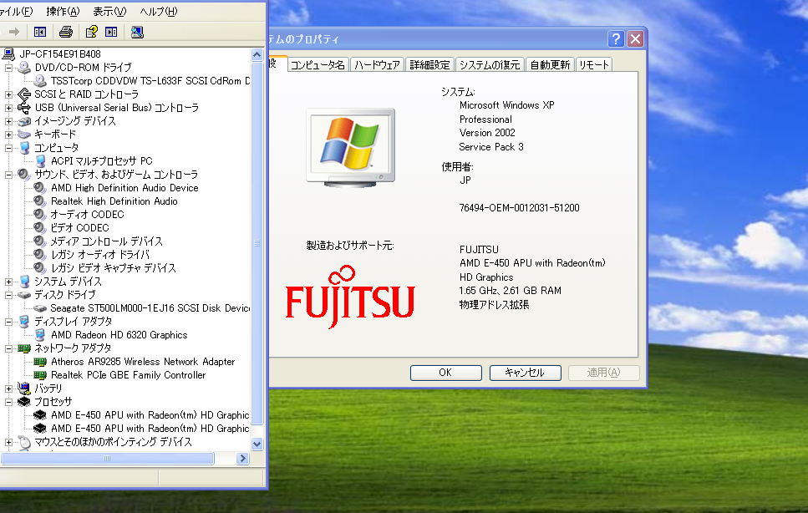Screen dimensions: 808x513
Task: Expand the USB コントローラ node
Action: point(8,108)
